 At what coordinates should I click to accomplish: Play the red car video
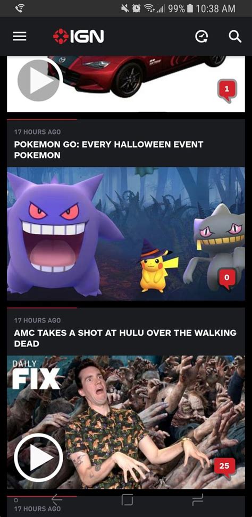[39, 80]
